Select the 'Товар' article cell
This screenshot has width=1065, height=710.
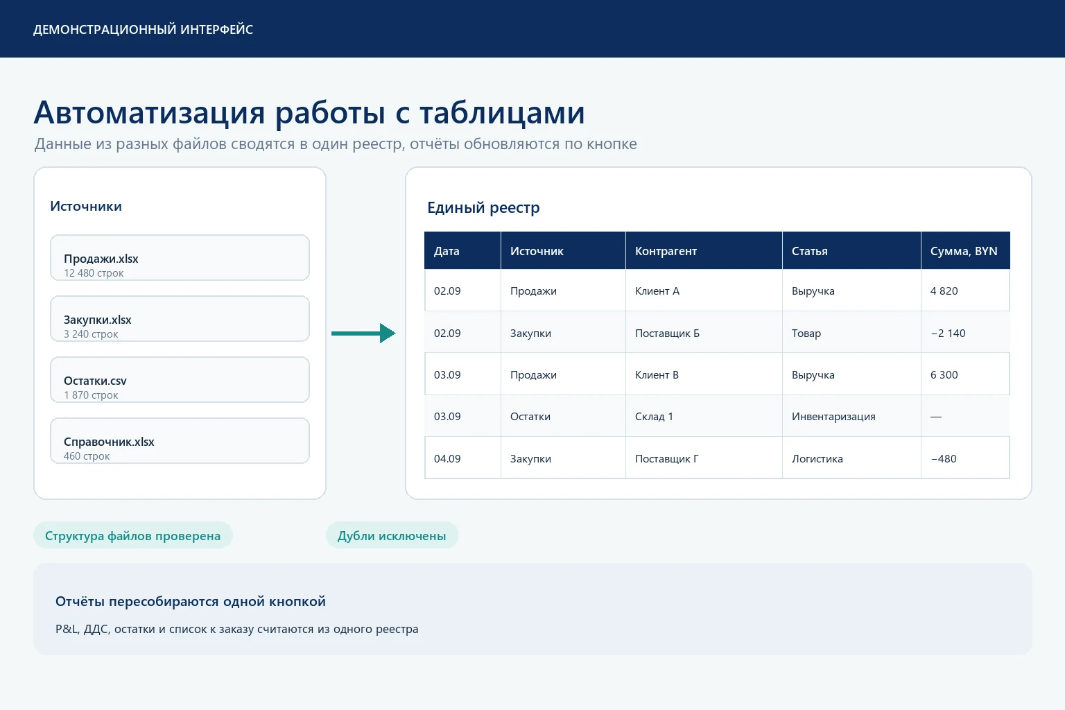click(x=851, y=333)
